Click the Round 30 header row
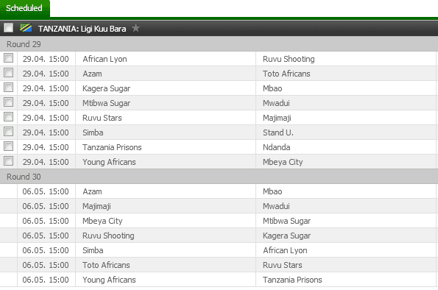The height and width of the screenshot is (290, 438). [x=219, y=177]
